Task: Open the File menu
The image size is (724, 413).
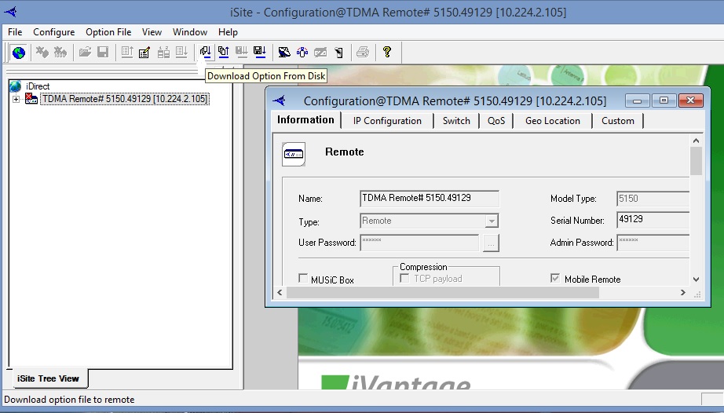Action: coord(15,32)
